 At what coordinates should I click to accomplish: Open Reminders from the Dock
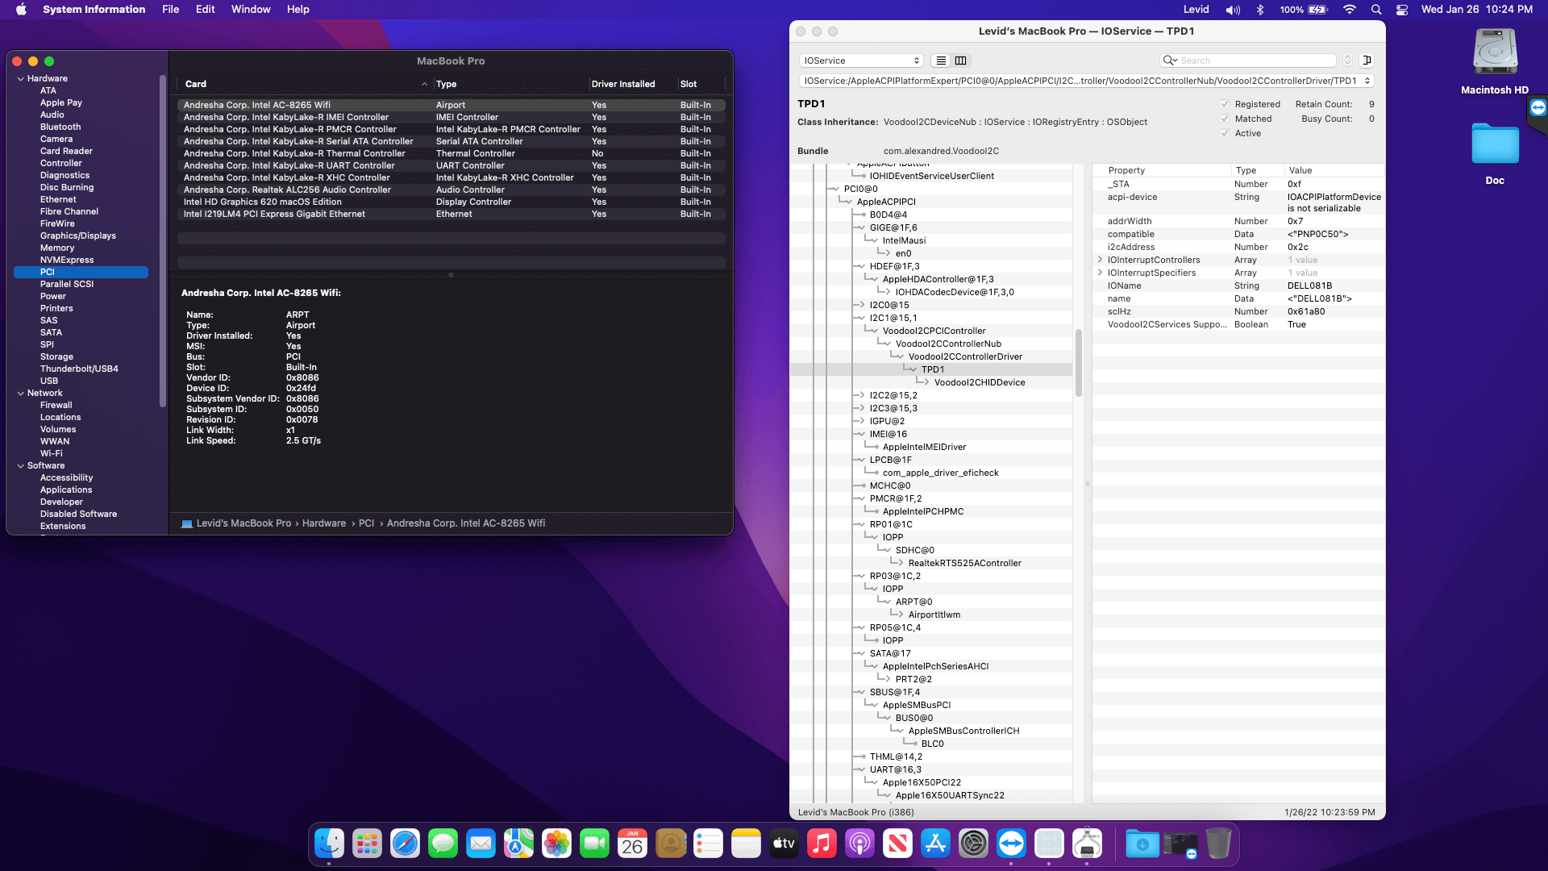(x=708, y=844)
